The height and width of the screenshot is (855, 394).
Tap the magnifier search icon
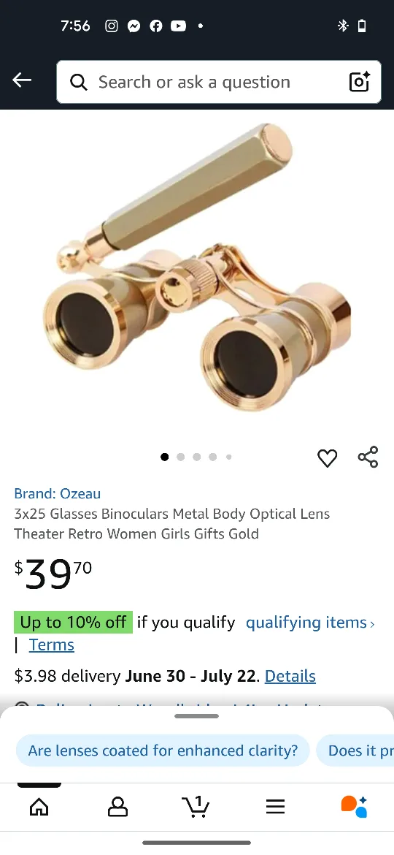[x=78, y=83]
